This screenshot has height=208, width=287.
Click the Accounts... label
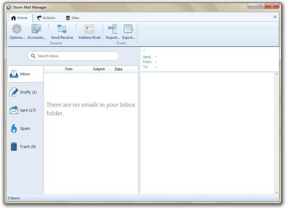(x=37, y=38)
